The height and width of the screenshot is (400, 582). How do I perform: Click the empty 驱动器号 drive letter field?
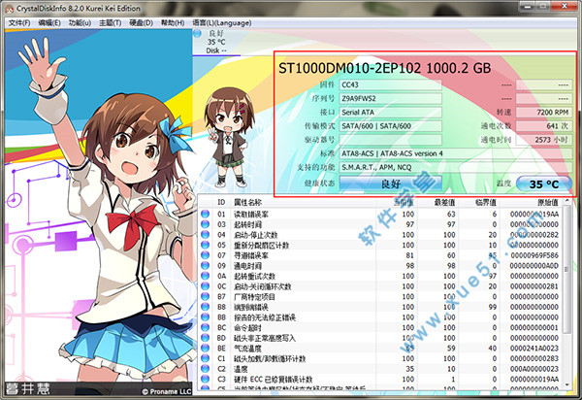[x=391, y=140]
